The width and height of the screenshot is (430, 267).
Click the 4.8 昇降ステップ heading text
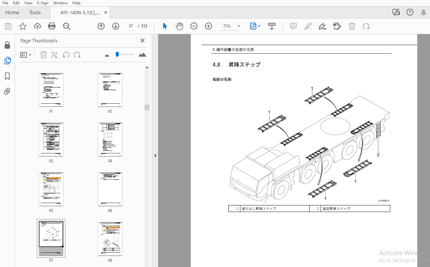[236, 65]
